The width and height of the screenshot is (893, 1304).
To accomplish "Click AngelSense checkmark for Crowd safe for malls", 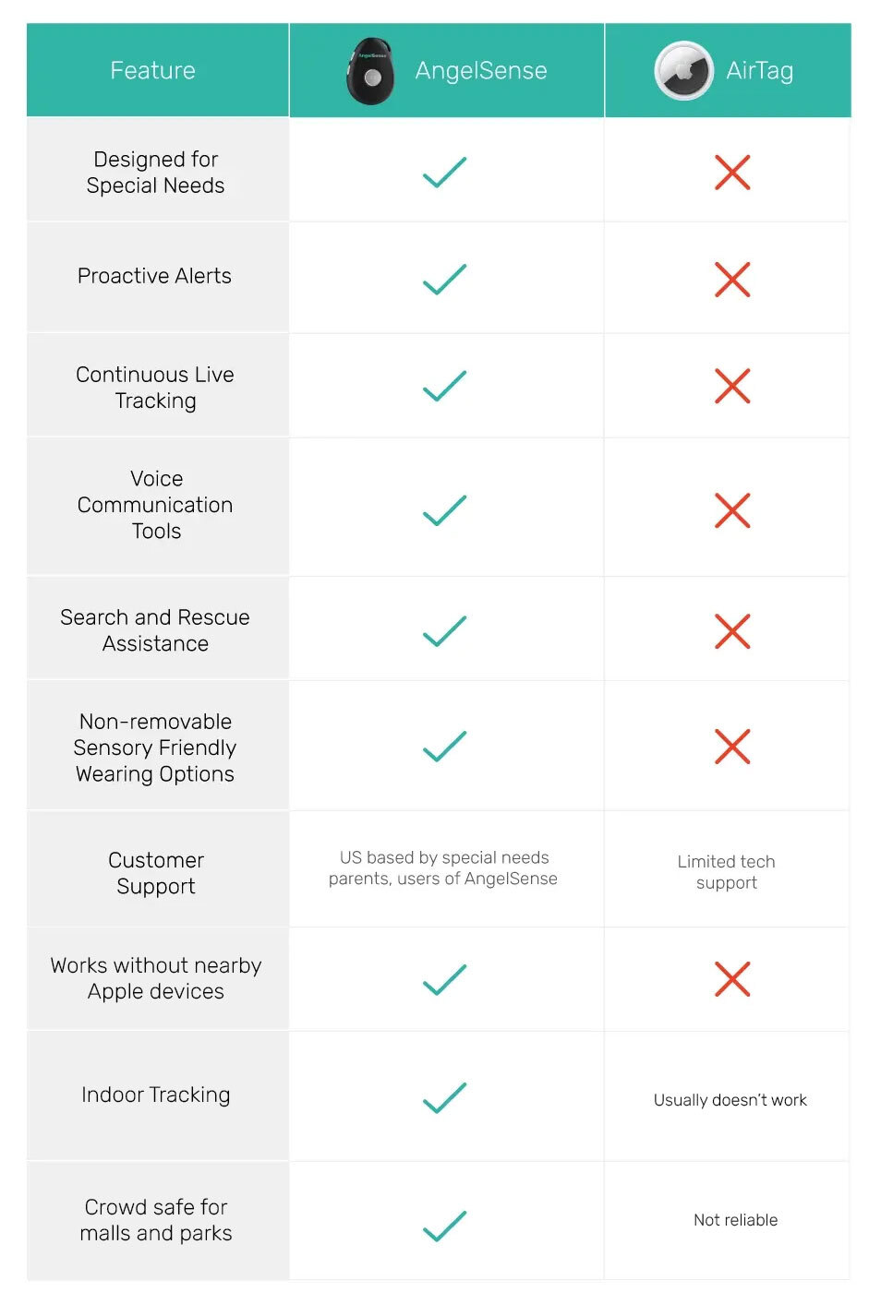I will pyautogui.click(x=444, y=1226).
